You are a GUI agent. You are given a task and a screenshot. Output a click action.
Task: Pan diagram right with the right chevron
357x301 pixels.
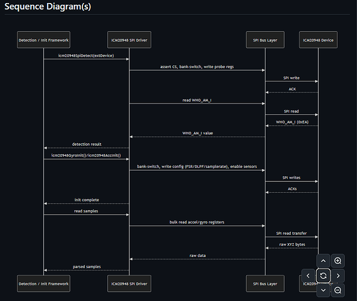pos(338,276)
